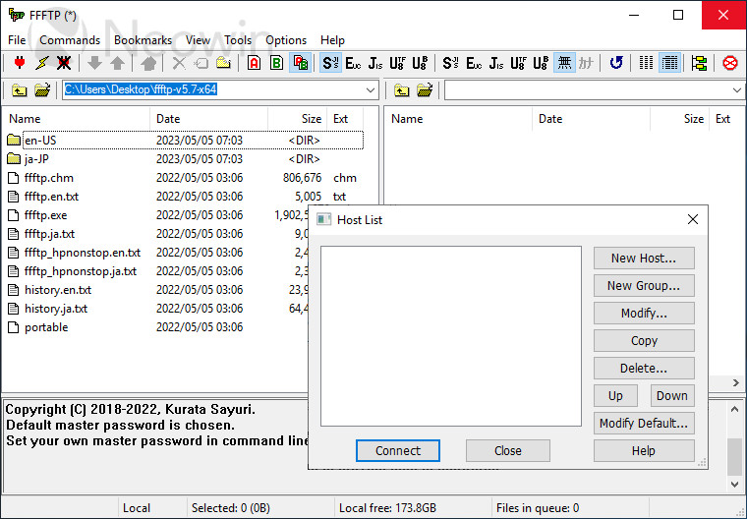The width and height of the screenshot is (747, 519).
Task: Click New Group... button
Action: (644, 286)
